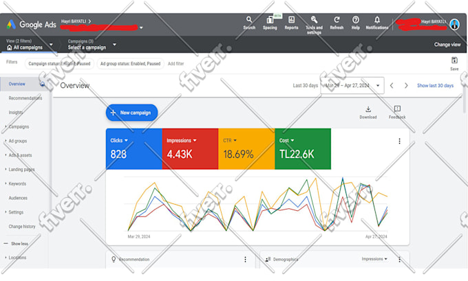The width and height of the screenshot is (468, 281).
Task: Click the Mar 29, 2024 chart label
Action: coord(139,236)
